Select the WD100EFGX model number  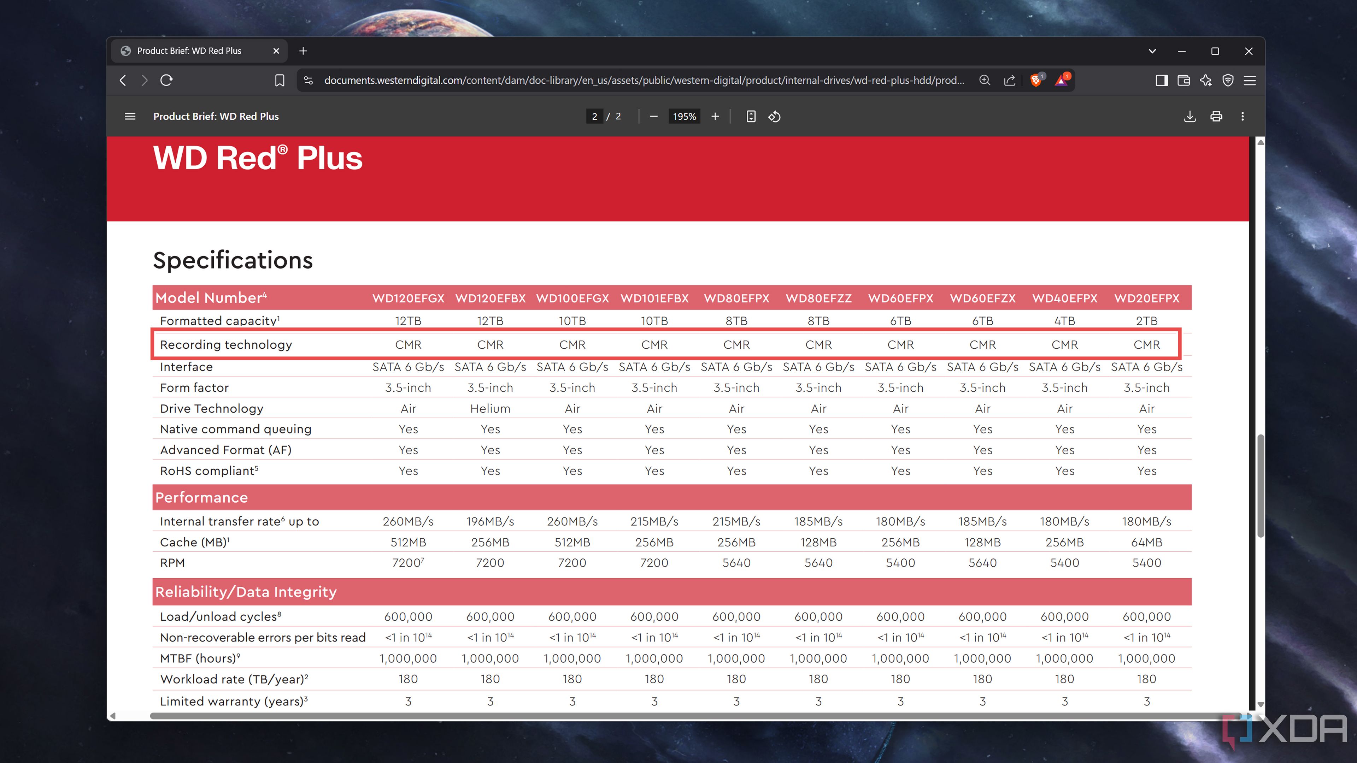point(572,298)
